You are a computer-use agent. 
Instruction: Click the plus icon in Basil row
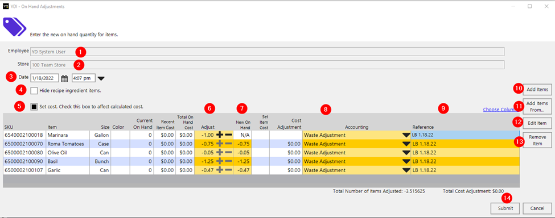click(220, 161)
